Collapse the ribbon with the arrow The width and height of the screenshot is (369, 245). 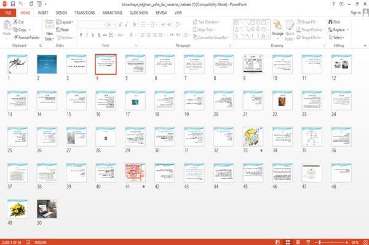(365, 45)
